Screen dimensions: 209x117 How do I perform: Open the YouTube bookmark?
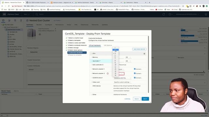click(159, 9)
